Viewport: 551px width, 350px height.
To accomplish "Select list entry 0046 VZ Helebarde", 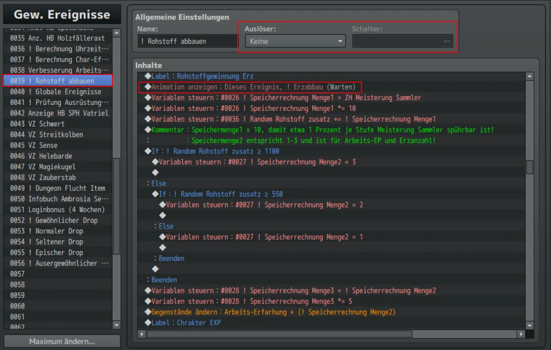I will click(58, 156).
